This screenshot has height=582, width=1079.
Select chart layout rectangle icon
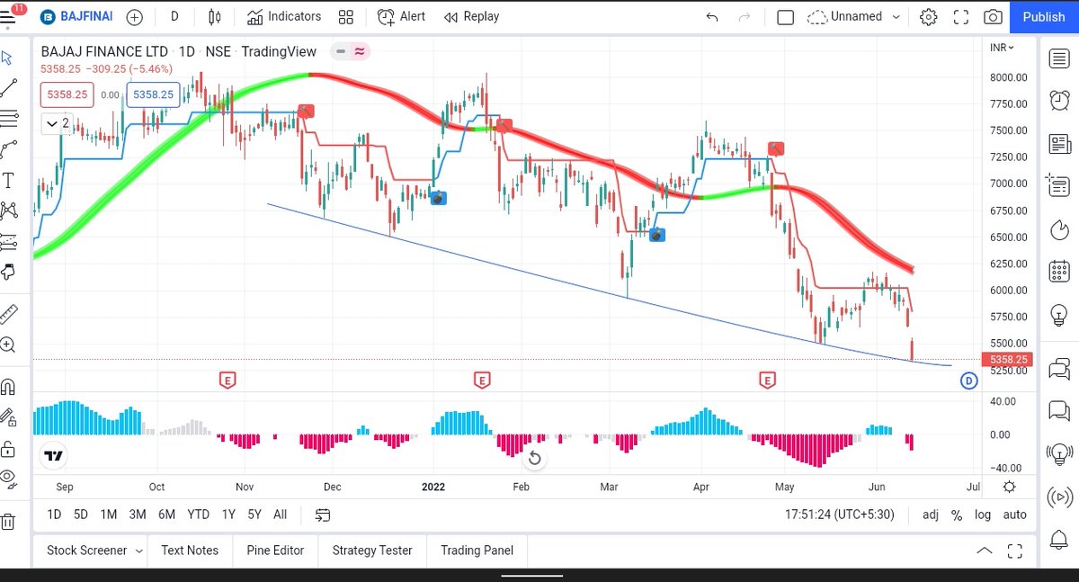(x=785, y=16)
